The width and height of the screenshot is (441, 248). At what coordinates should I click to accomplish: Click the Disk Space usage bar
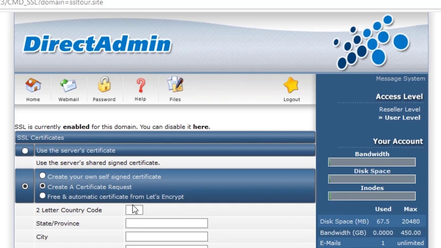coord(372,179)
